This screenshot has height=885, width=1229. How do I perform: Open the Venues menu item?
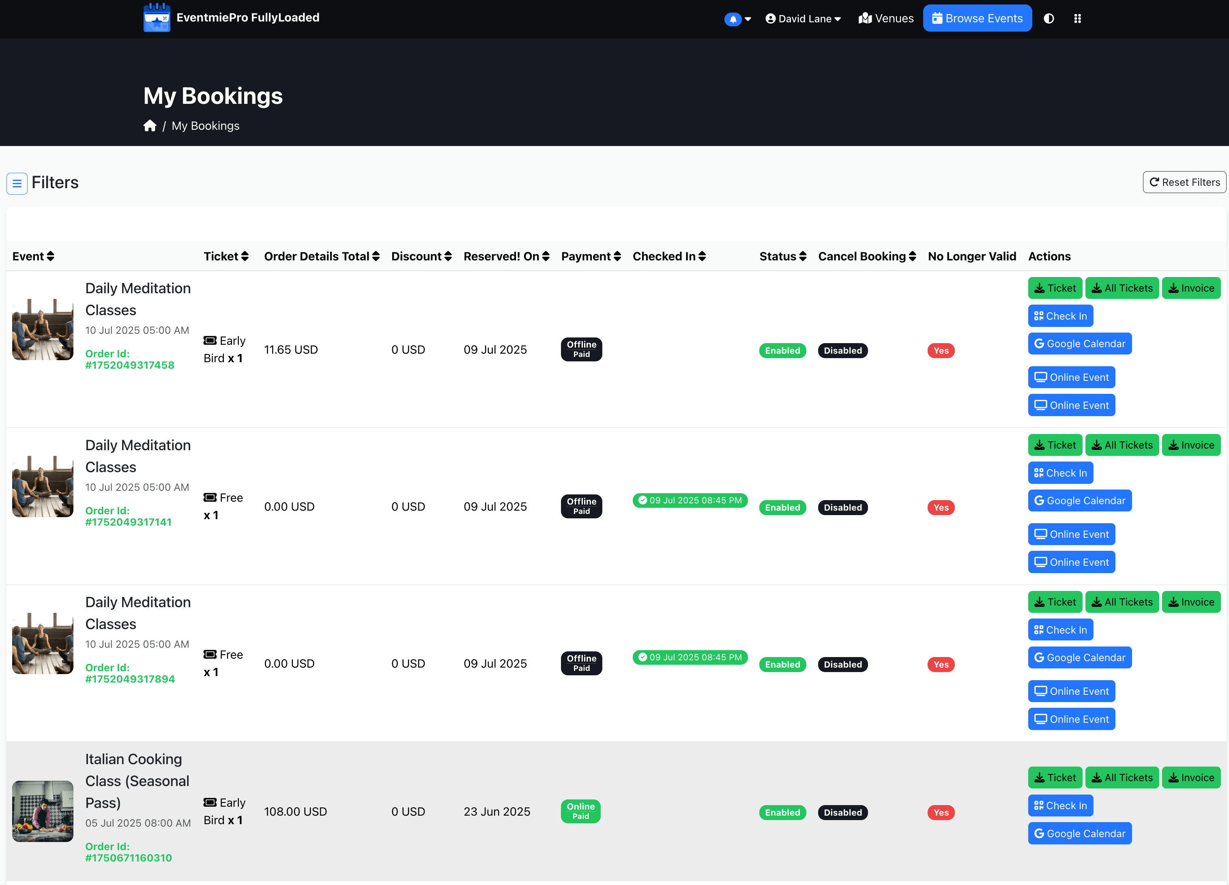pyautogui.click(x=886, y=18)
